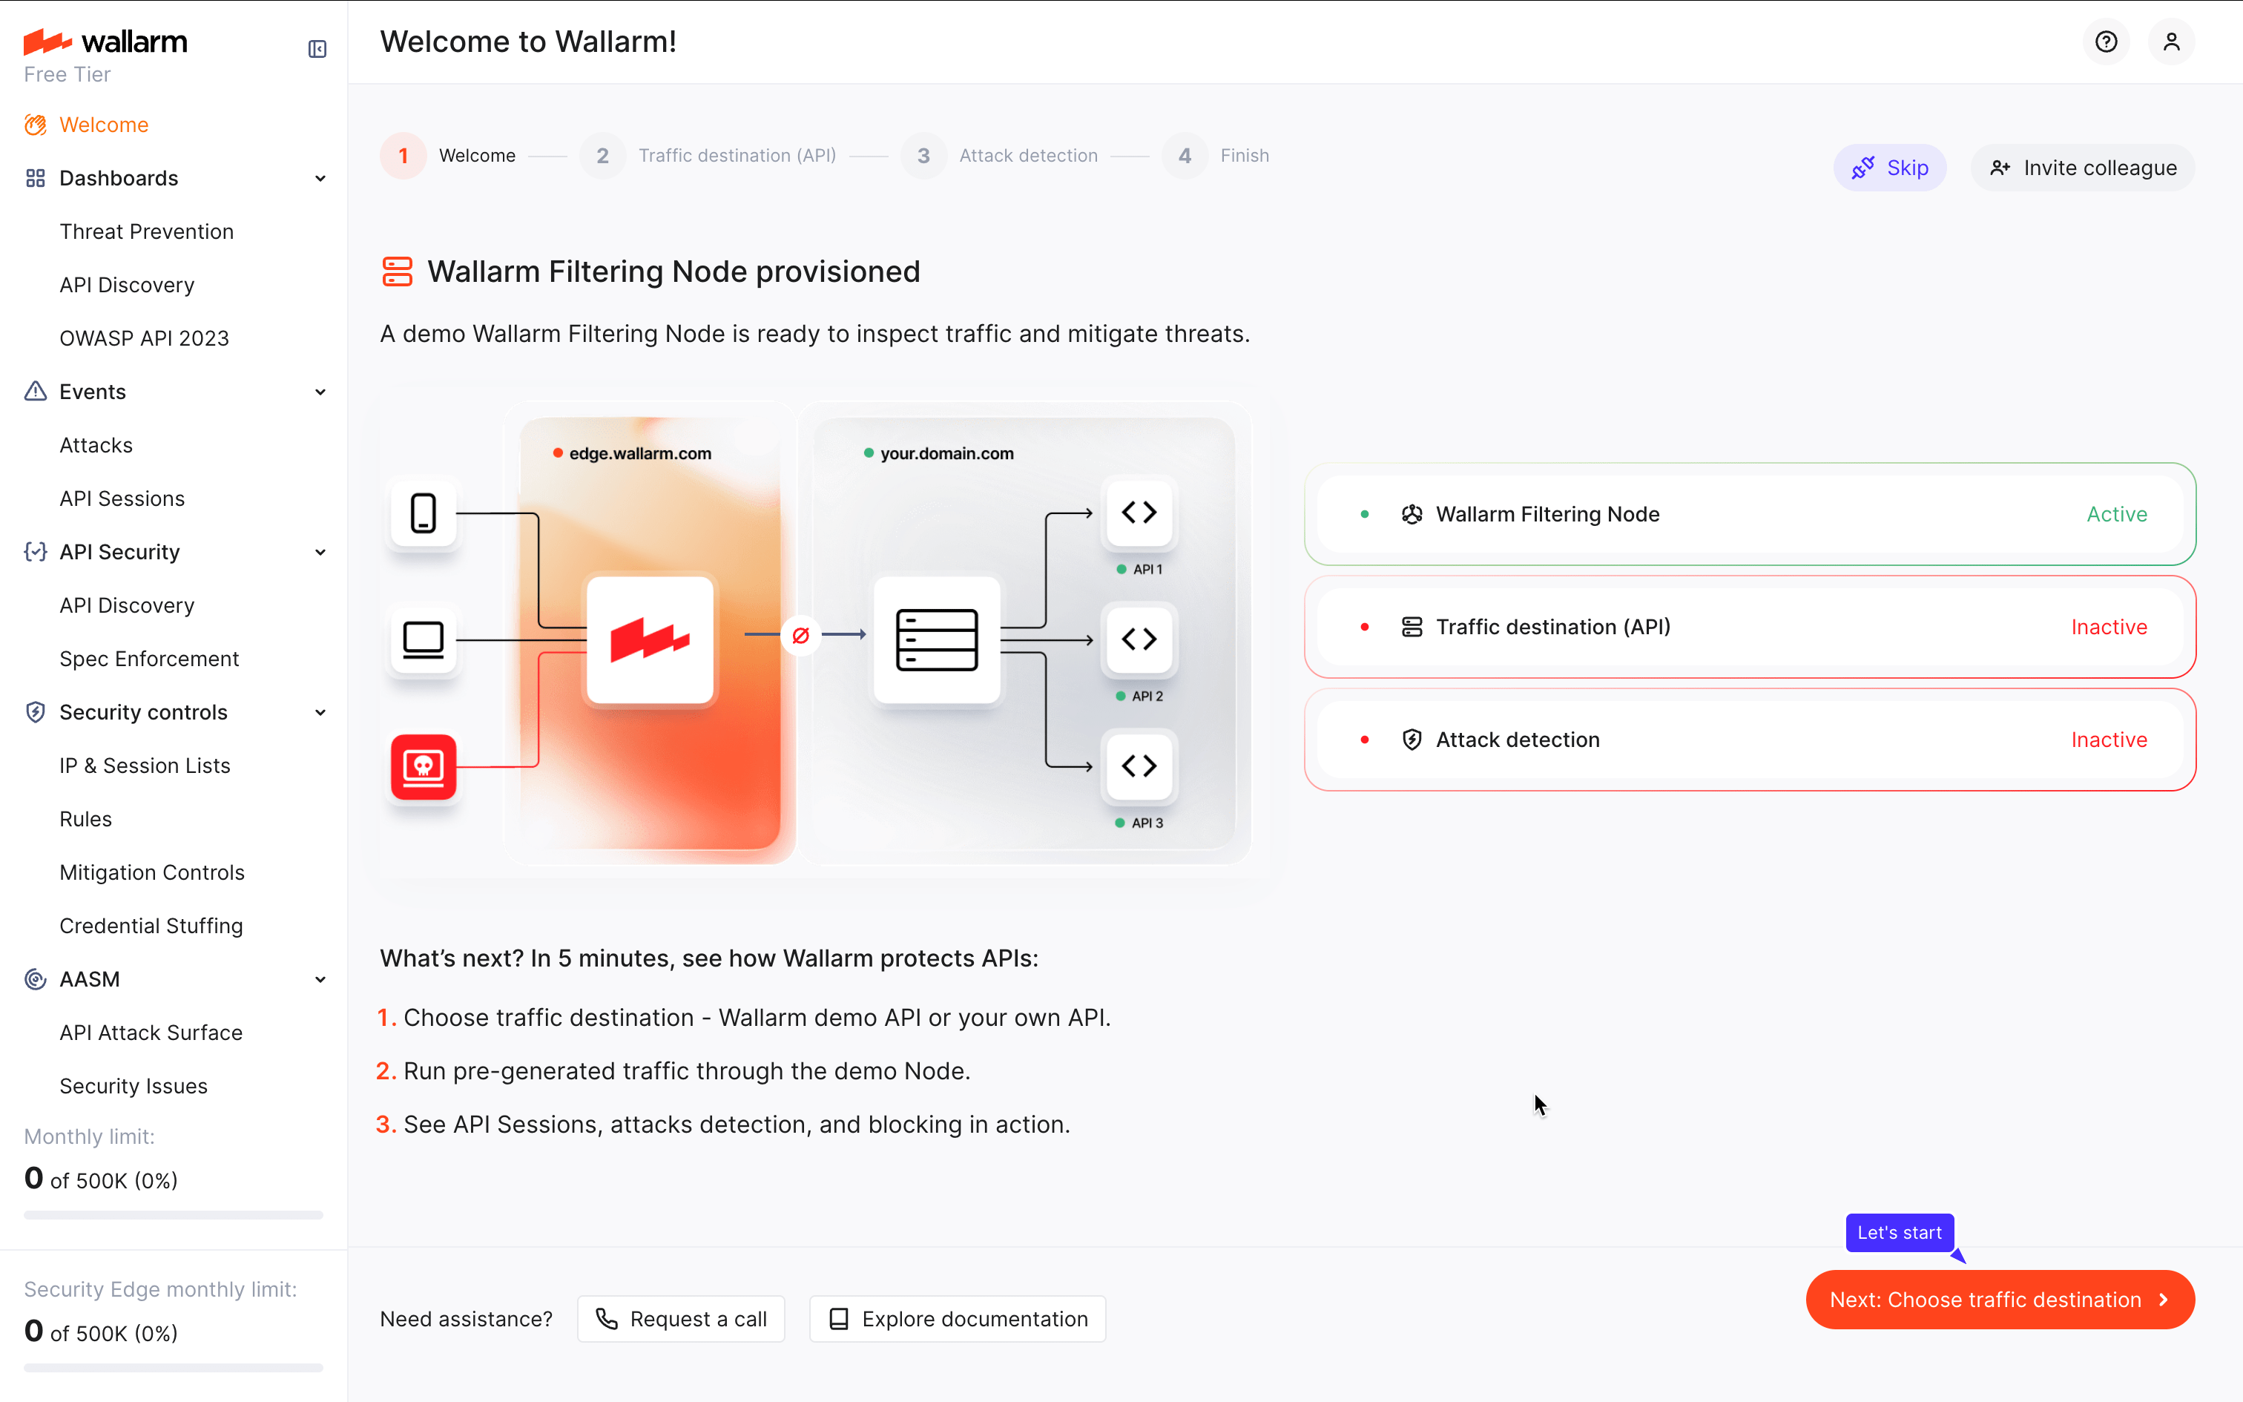This screenshot has width=2243, height=1402.
Task: Collapse the Dashboards section
Action: [x=320, y=177]
